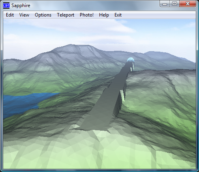Image resolution: width=199 pixels, height=172 pixels.
Task: Open the View menu
Action: (24, 15)
